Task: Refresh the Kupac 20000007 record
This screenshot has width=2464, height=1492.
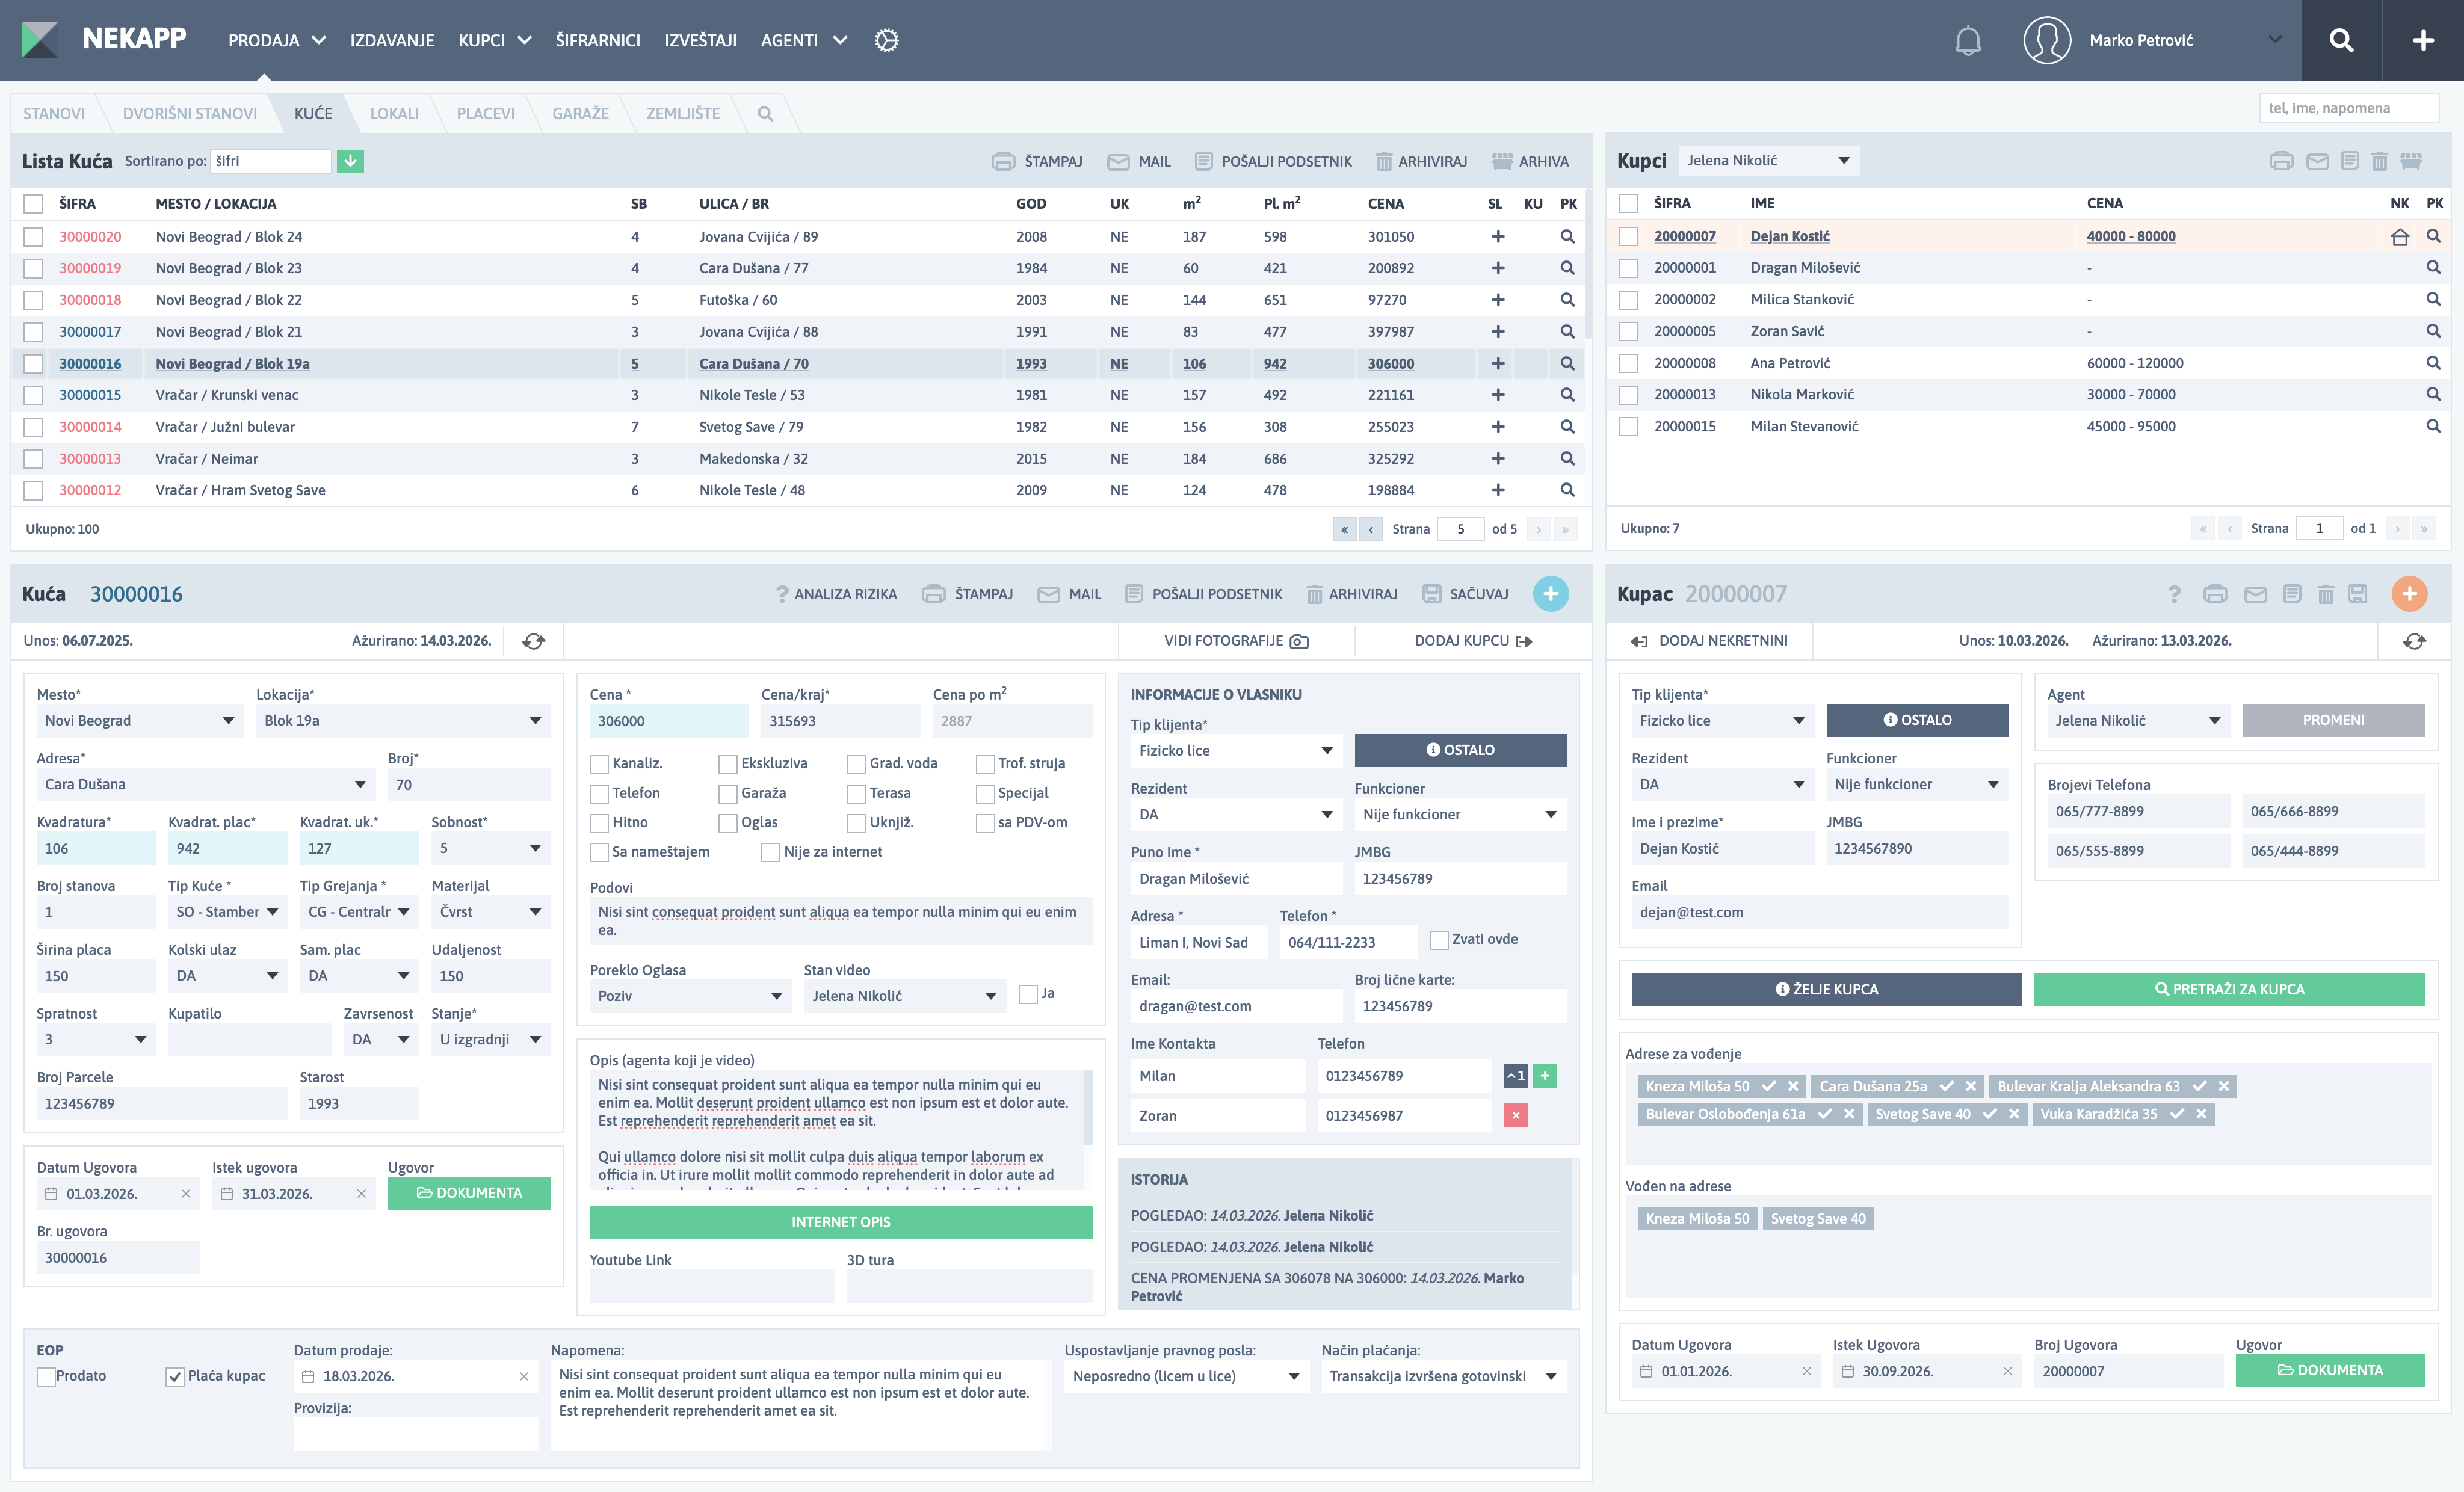Action: [x=2414, y=641]
